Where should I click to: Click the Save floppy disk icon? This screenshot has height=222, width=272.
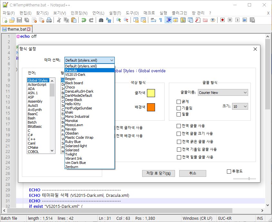pyautogui.click(x=19, y=20)
